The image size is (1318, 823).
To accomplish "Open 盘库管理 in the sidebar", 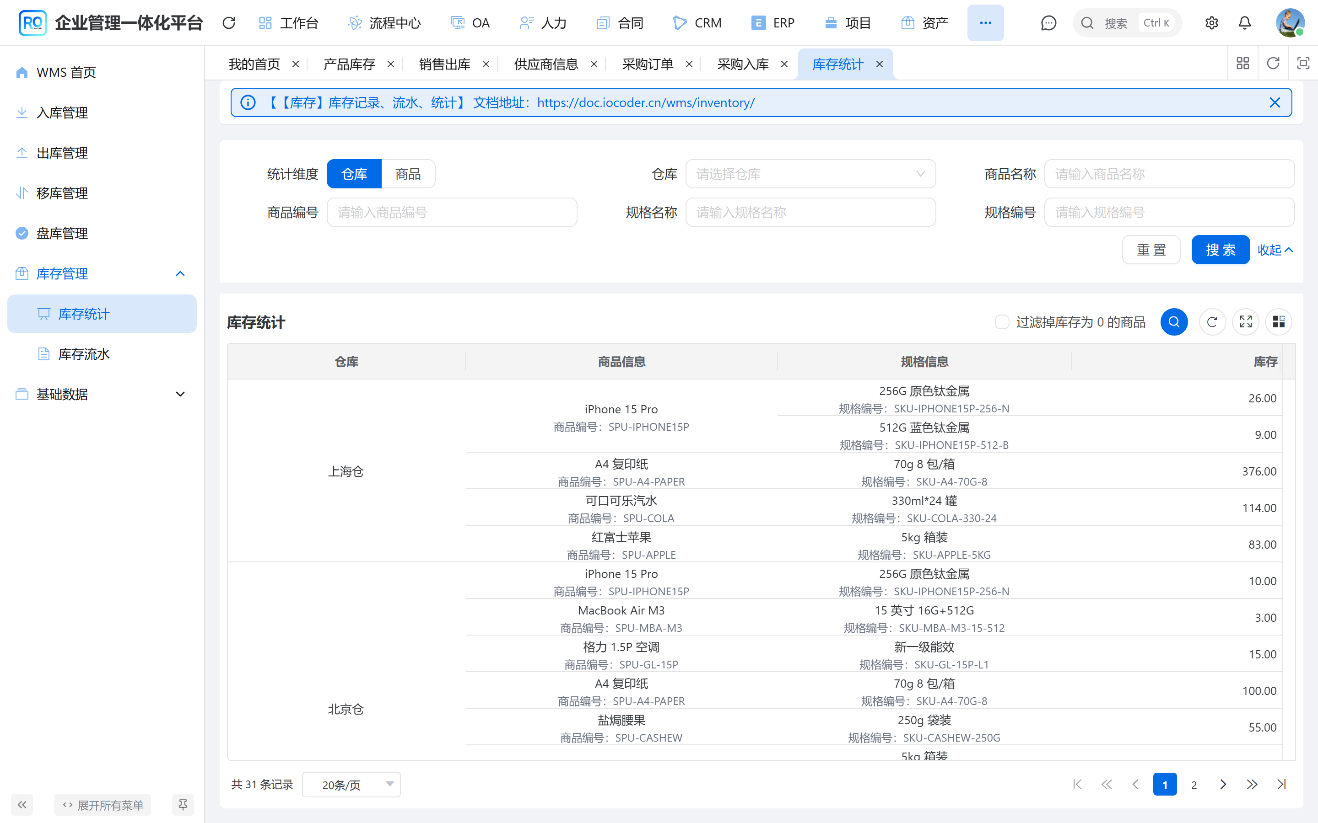I will click(x=102, y=234).
